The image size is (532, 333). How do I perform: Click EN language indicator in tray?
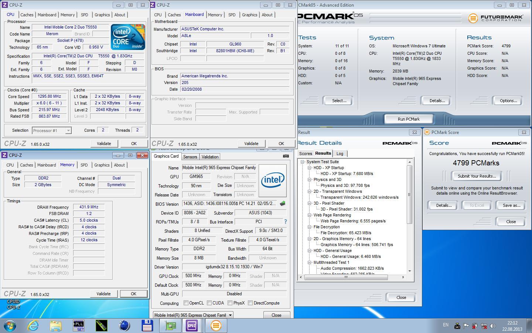point(446,325)
